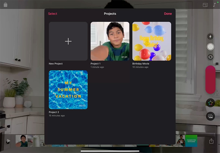
Task: Select the green Thanks For Watching clip
Action: pos(191,141)
